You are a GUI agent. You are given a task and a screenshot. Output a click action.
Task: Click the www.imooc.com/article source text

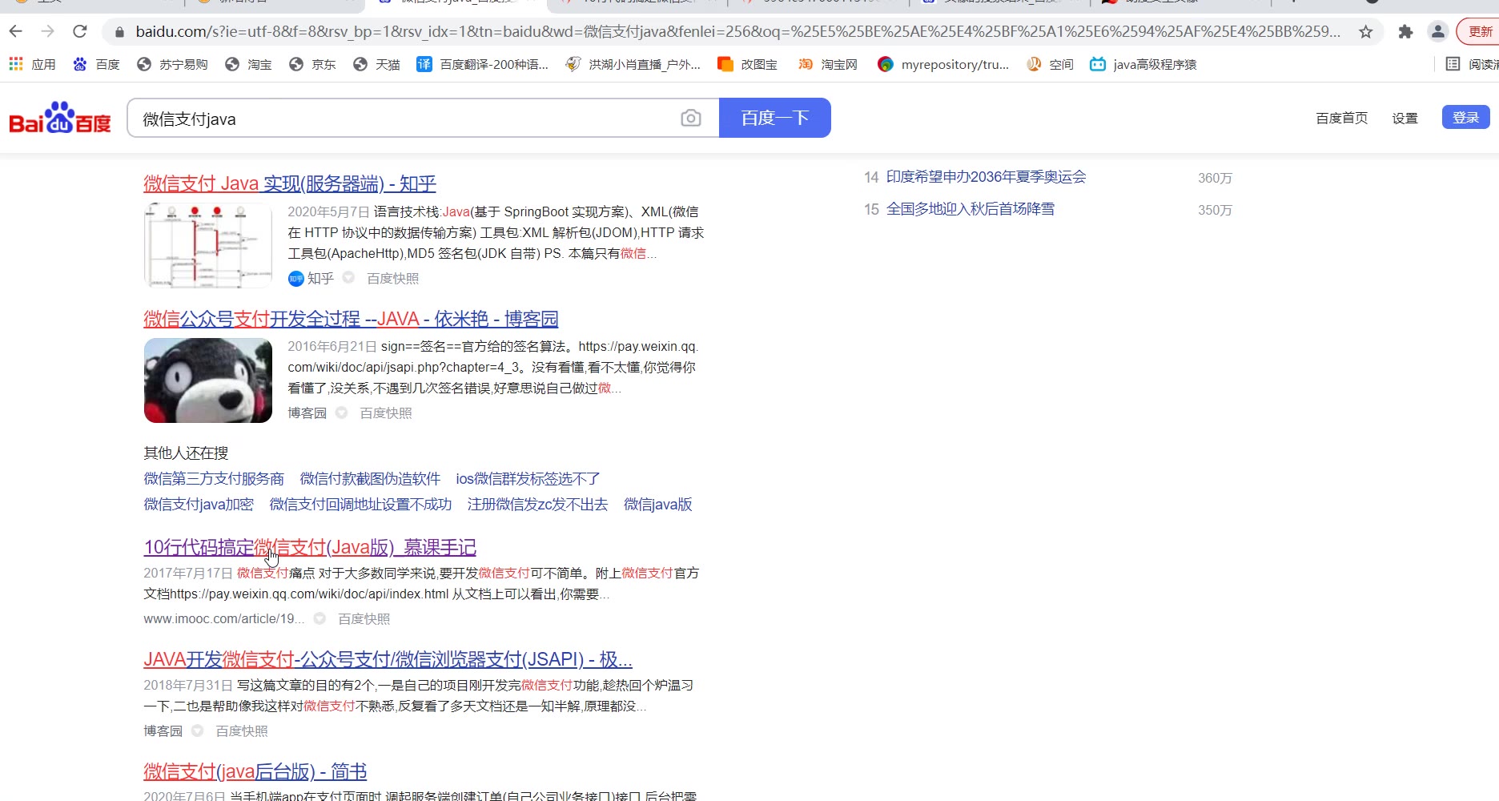224,618
